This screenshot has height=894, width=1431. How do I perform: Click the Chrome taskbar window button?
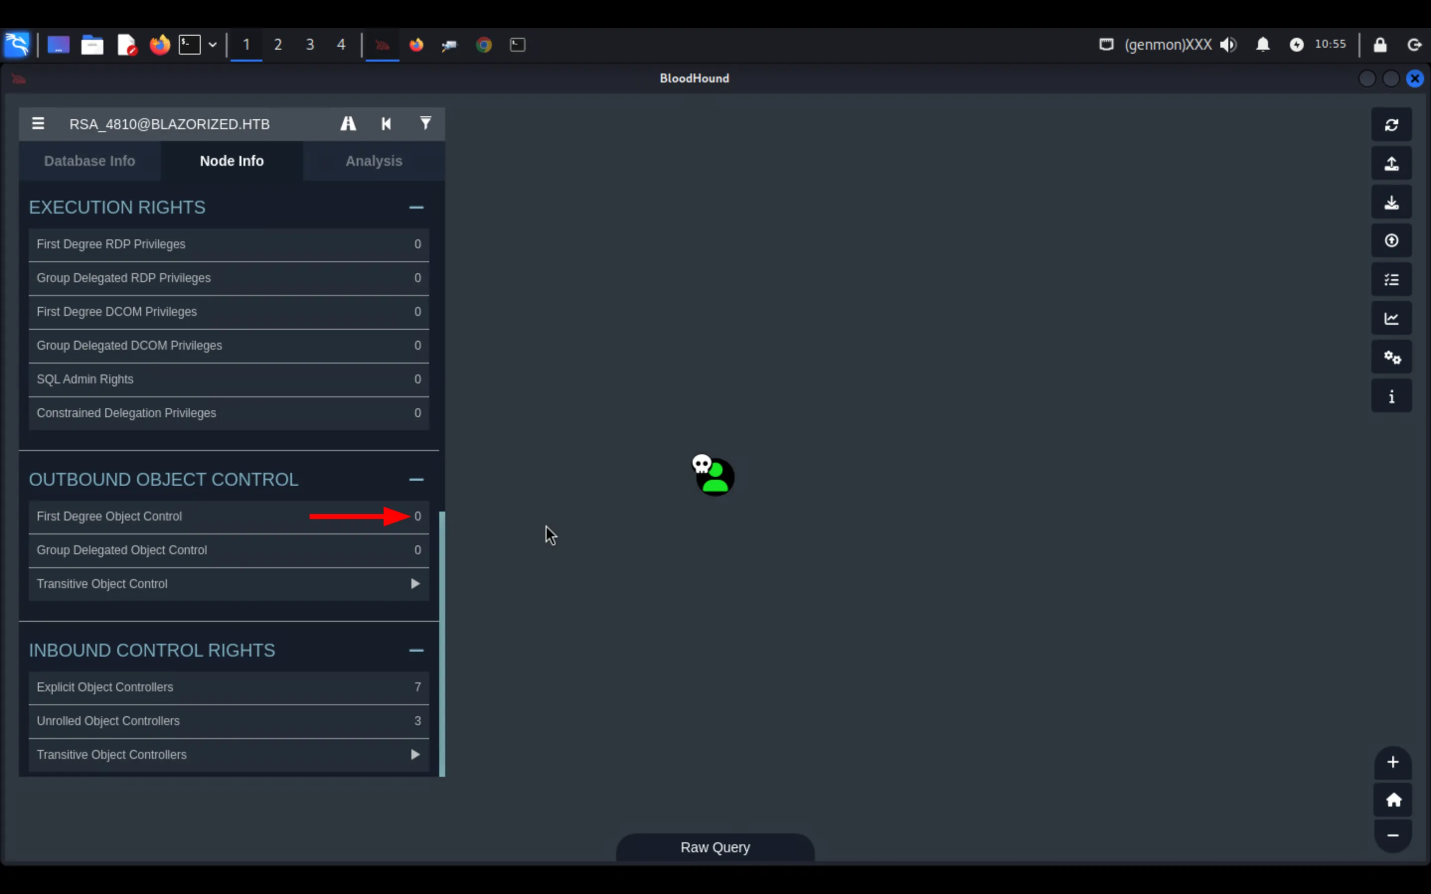[483, 44]
